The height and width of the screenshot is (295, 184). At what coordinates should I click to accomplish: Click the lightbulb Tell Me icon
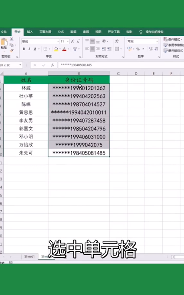tap(141, 32)
